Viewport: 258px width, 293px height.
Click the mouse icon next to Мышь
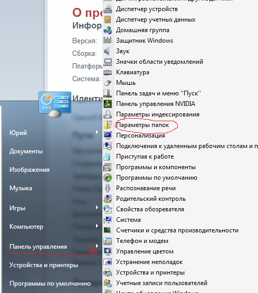tap(108, 83)
